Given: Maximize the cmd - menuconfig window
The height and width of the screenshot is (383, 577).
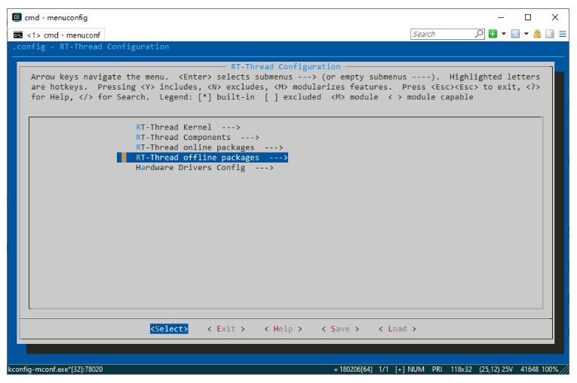Looking at the screenshot, I should click(528, 17).
